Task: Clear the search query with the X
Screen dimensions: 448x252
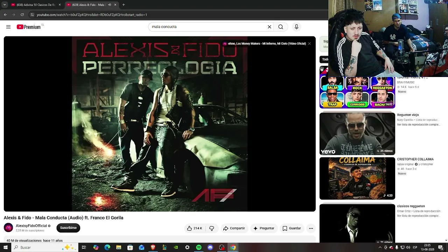Action: tap(269, 27)
